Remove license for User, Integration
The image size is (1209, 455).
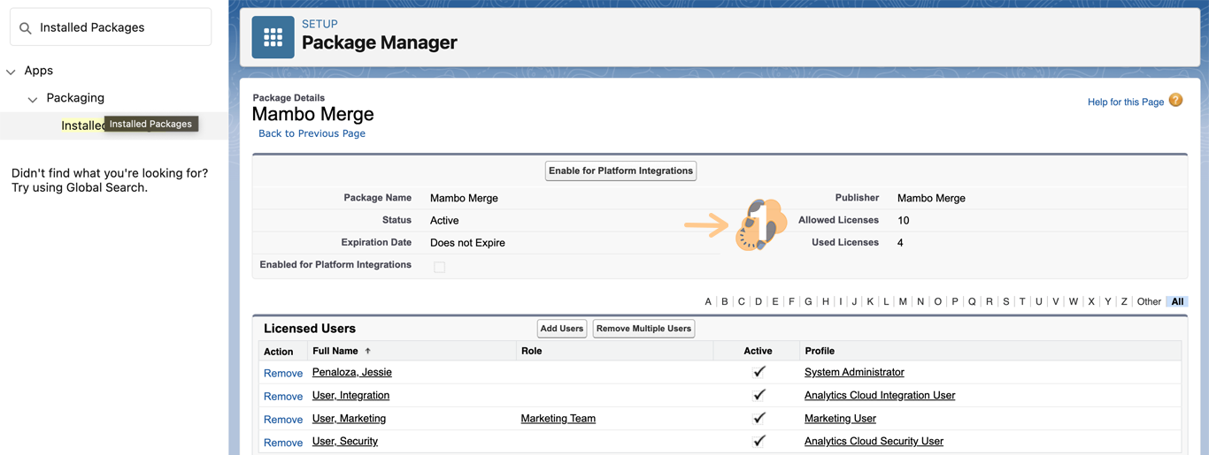click(x=283, y=397)
